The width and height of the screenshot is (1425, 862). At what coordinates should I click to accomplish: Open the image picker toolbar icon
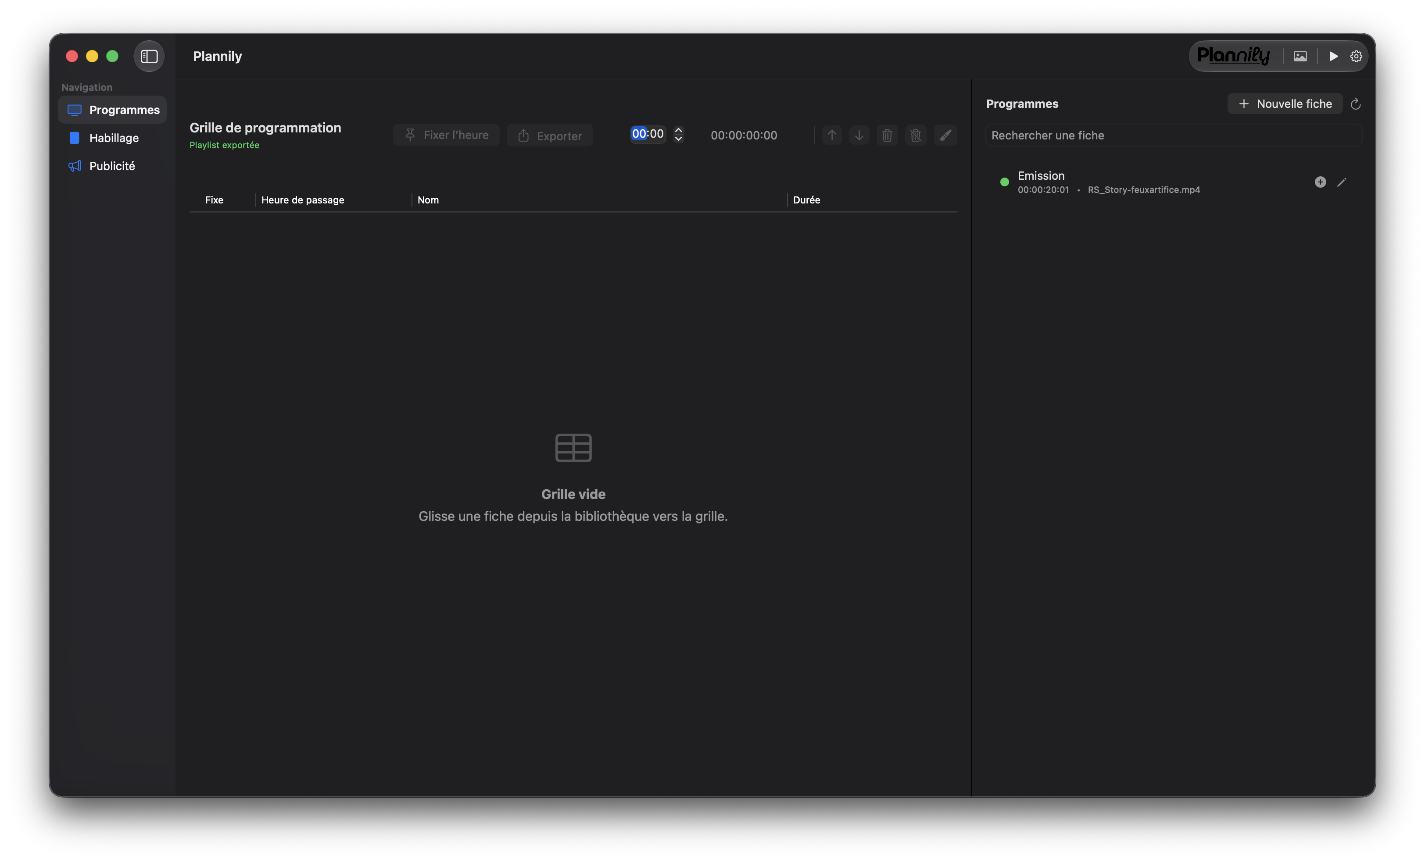1300,56
